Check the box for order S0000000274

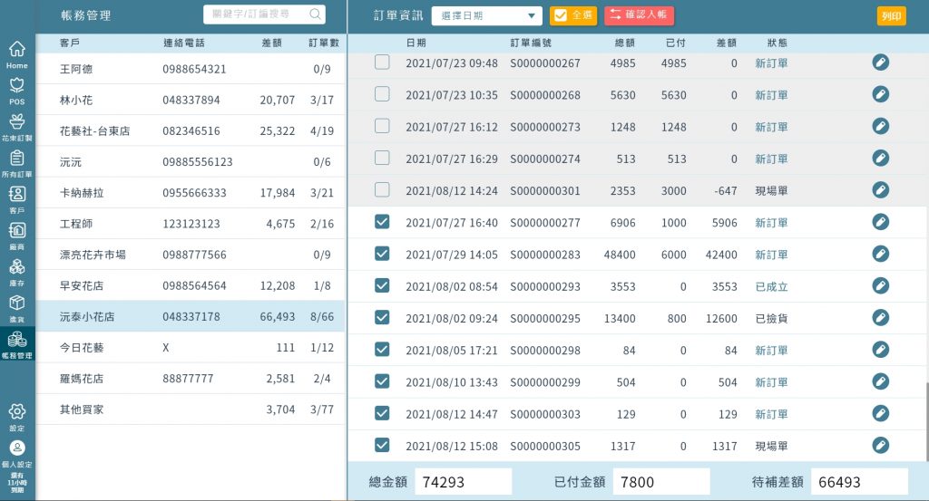[382, 158]
